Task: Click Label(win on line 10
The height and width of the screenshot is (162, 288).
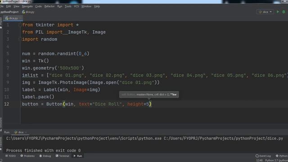Action: point(56,90)
